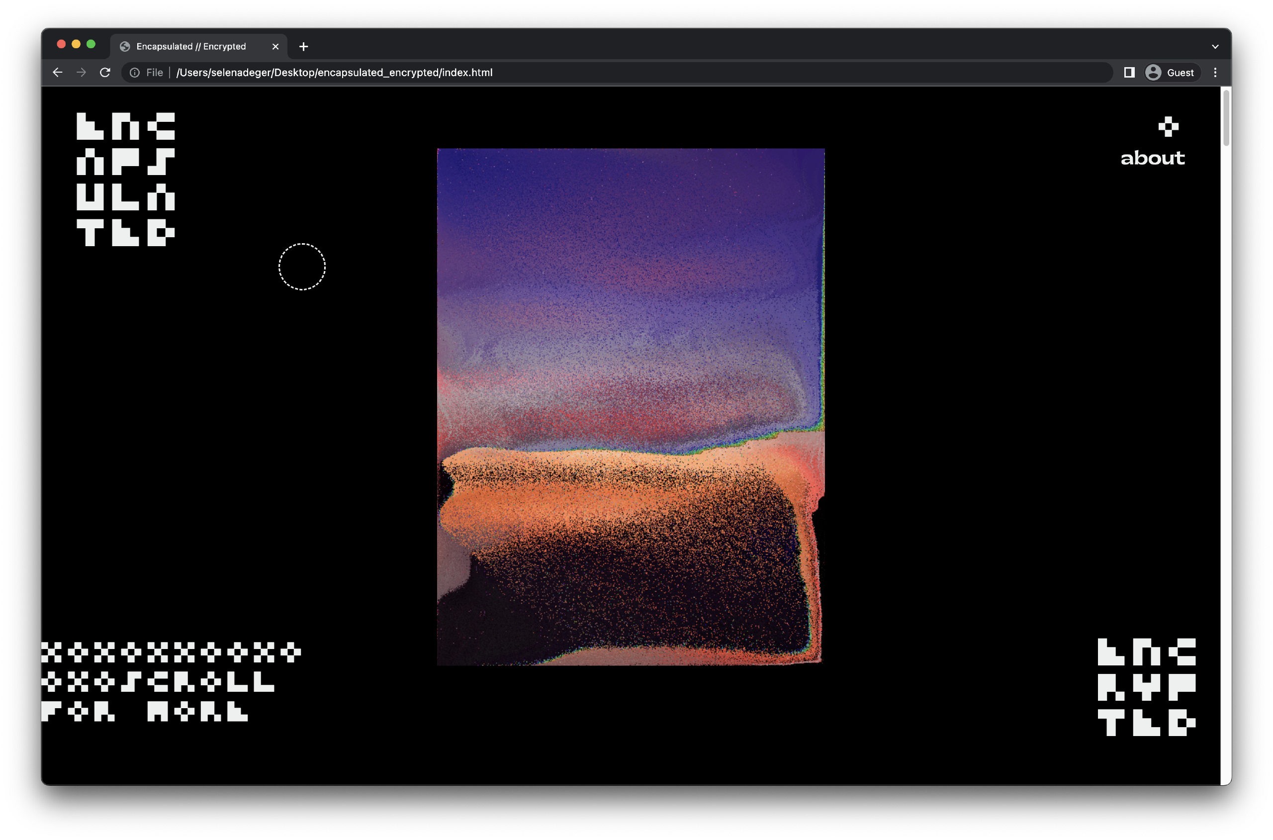1273x840 pixels.
Task: Click the Guest profile button
Action: coord(1169,72)
